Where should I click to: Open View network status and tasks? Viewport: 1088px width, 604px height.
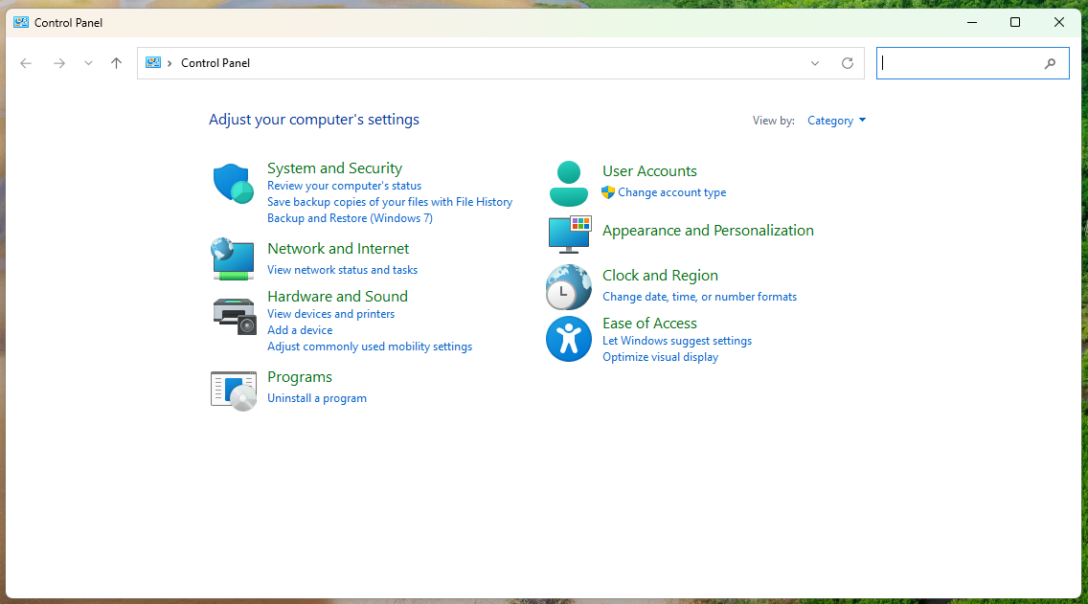(x=342, y=270)
